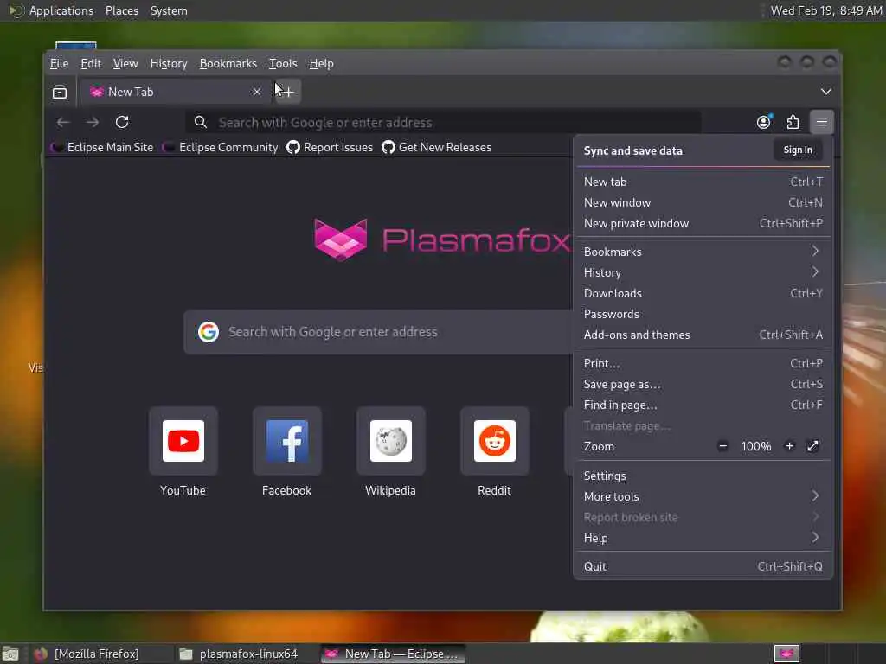
Task: Choose Find in page… entry
Action: [703, 405]
